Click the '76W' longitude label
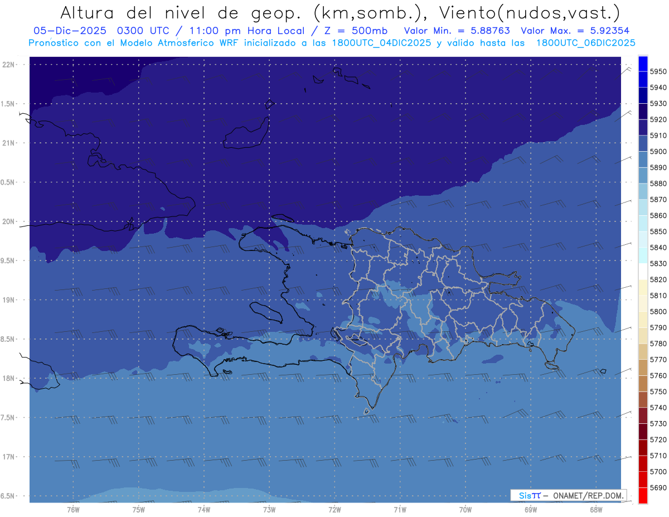Screen dimensions: 669x517 point(73,509)
